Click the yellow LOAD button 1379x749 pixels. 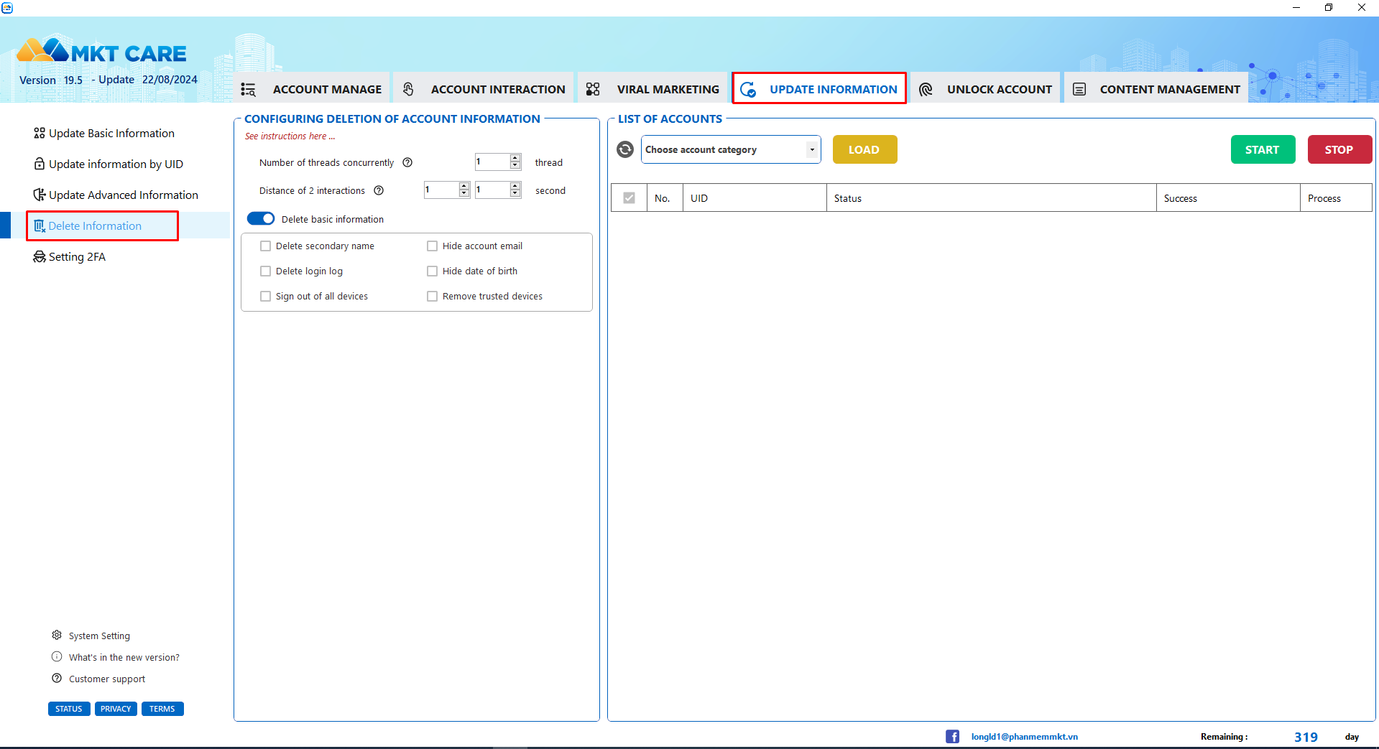pos(864,149)
